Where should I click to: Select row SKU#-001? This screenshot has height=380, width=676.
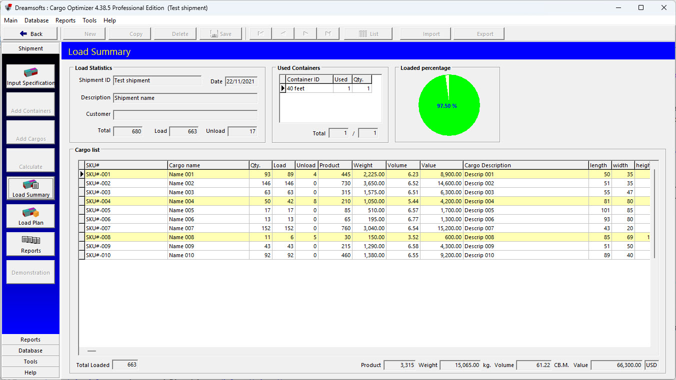tap(364, 174)
